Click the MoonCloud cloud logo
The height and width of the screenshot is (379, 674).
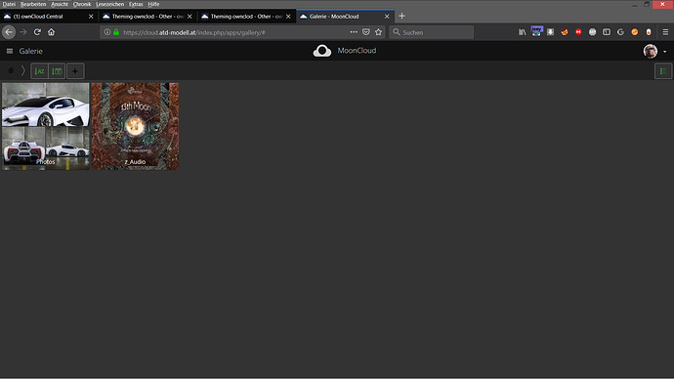click(322, 51)
